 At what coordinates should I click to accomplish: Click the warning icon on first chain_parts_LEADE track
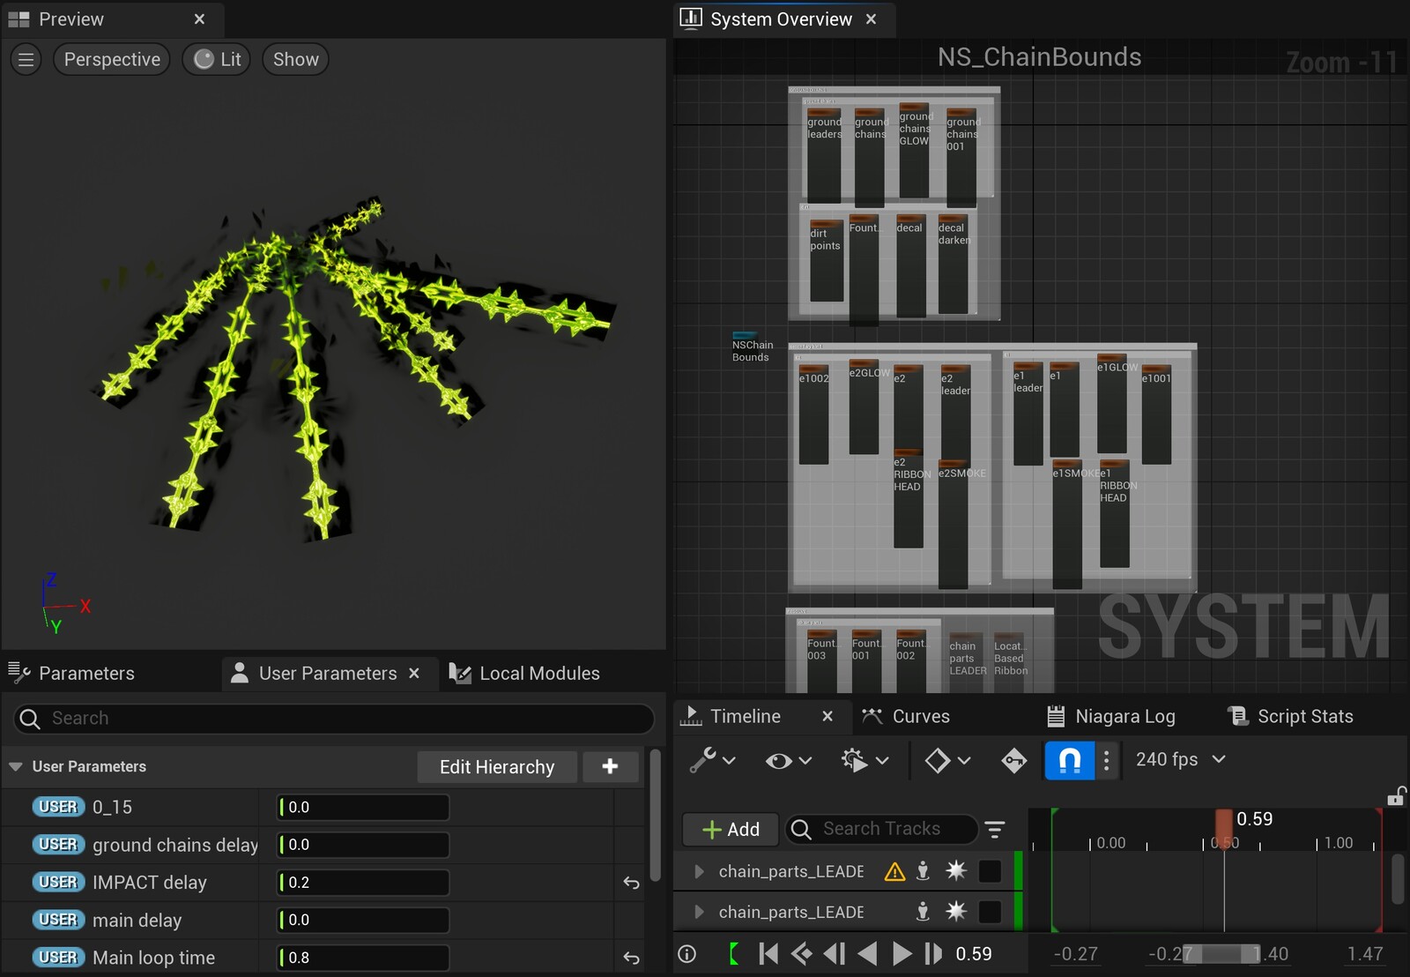coord(894,872)
